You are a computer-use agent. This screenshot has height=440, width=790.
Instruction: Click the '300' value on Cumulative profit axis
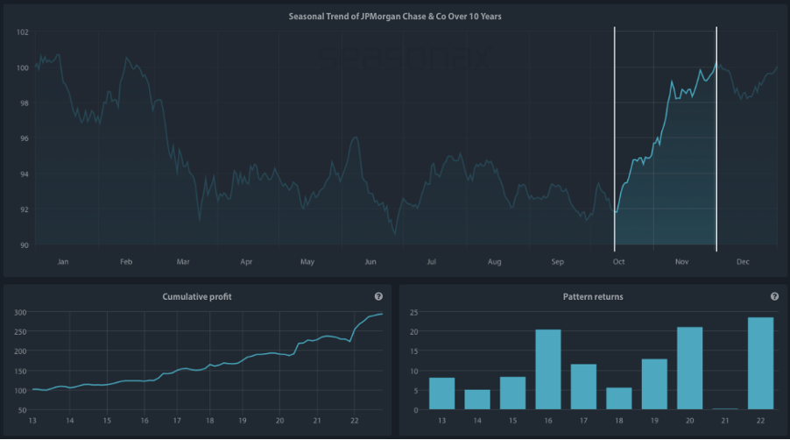20,313
